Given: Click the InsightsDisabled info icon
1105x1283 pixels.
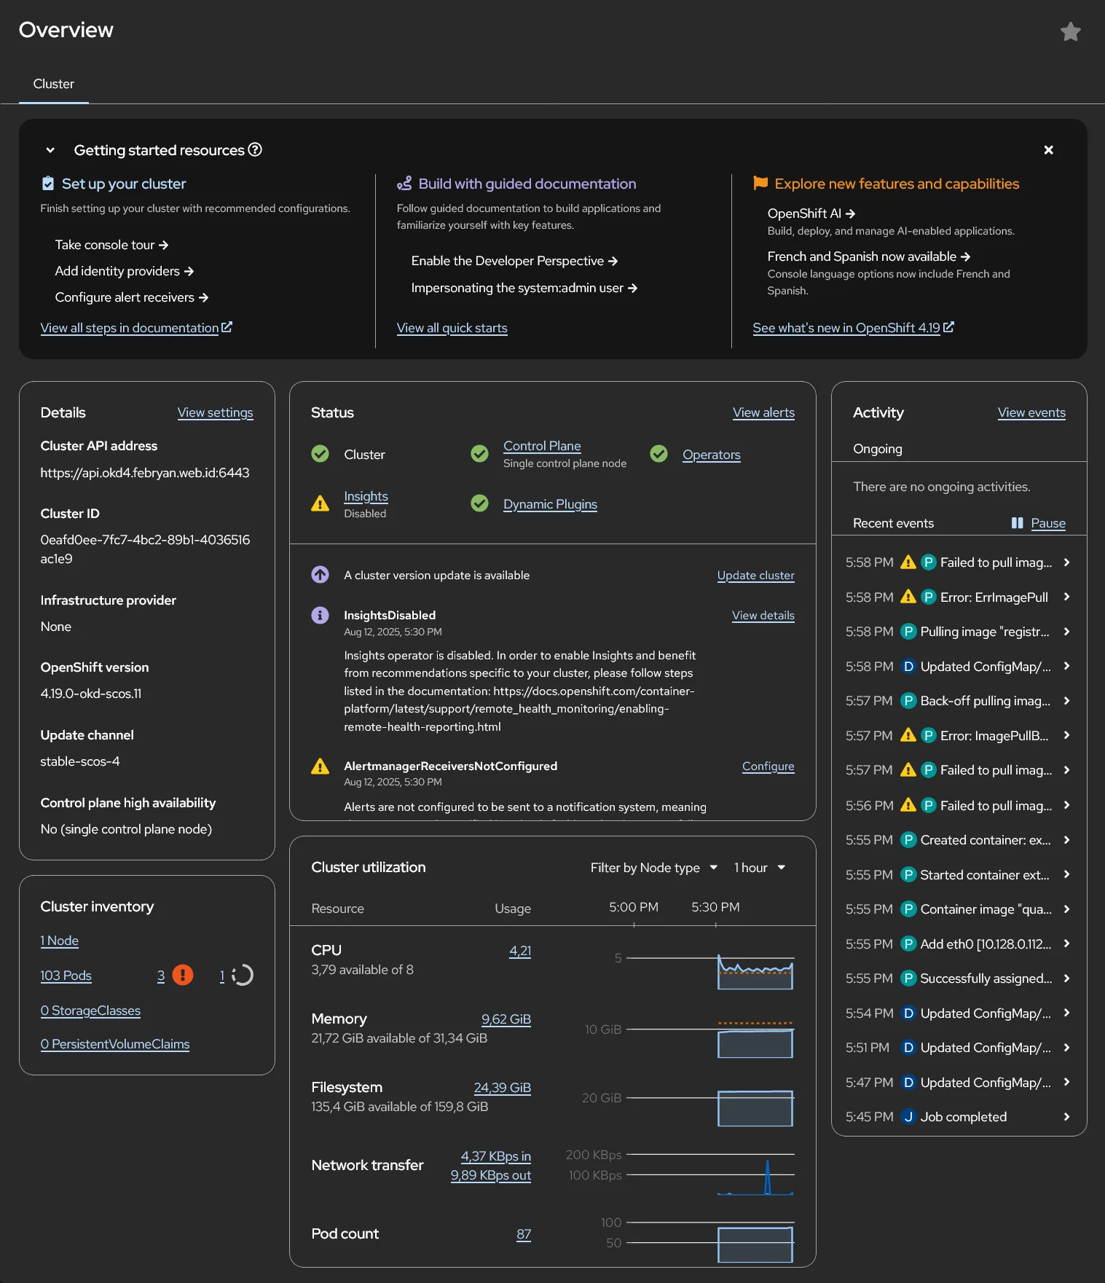Looking at the screenshot, I should tap(320, 615).
